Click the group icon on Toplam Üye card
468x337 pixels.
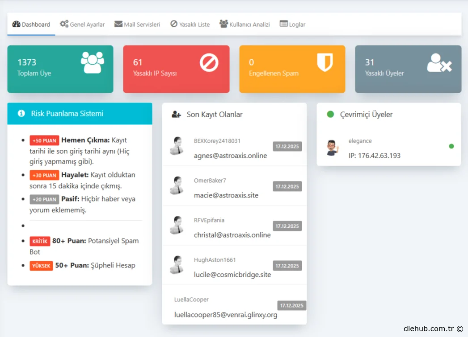(93, 63)
